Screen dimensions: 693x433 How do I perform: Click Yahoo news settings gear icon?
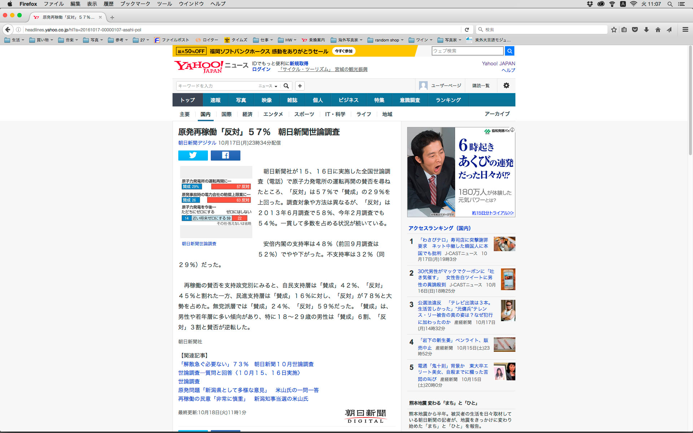click(506, 86)
